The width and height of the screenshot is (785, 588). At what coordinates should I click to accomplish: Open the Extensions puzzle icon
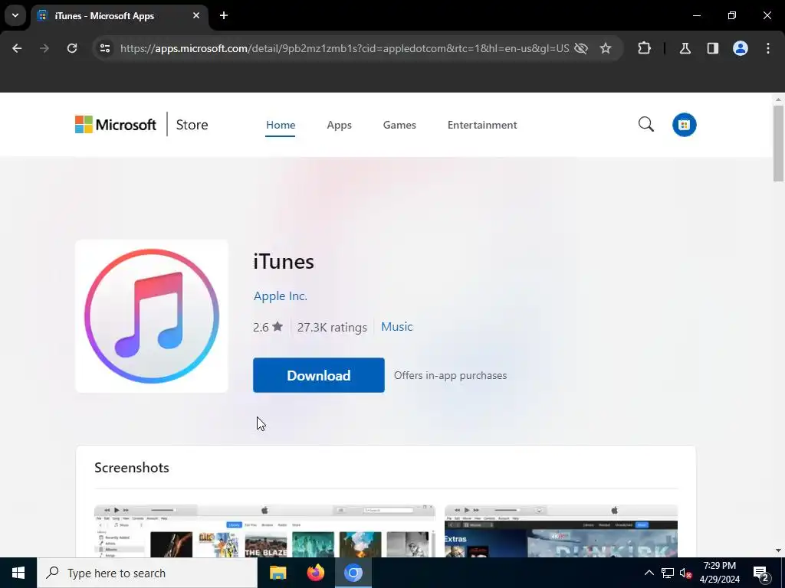click(x=644, y=48)
